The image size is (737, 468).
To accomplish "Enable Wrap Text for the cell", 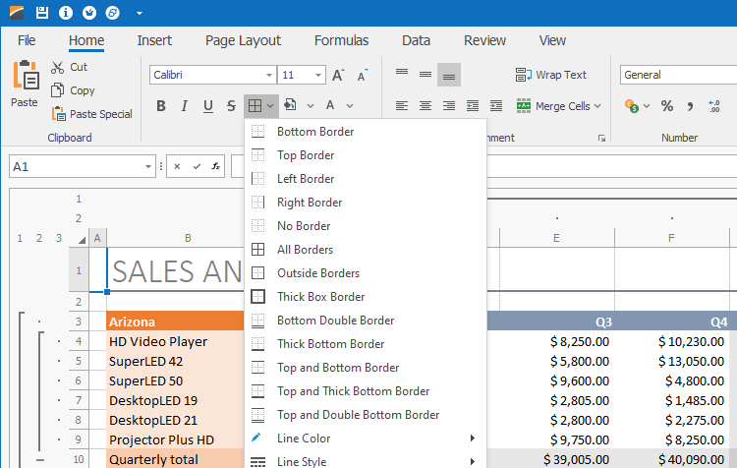I will (550, 75).
